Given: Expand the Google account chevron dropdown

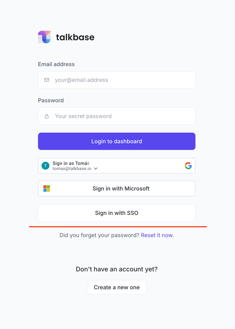Looking at the screenshot, I should point(96,168).
